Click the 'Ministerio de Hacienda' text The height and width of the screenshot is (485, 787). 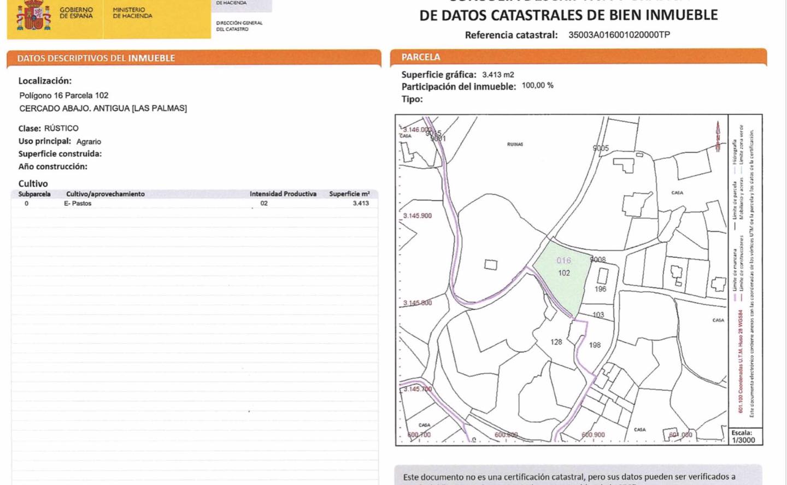click(x=132, y=13)
